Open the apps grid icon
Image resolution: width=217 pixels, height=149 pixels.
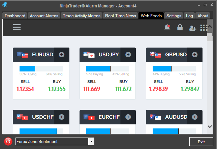point(204,28)
